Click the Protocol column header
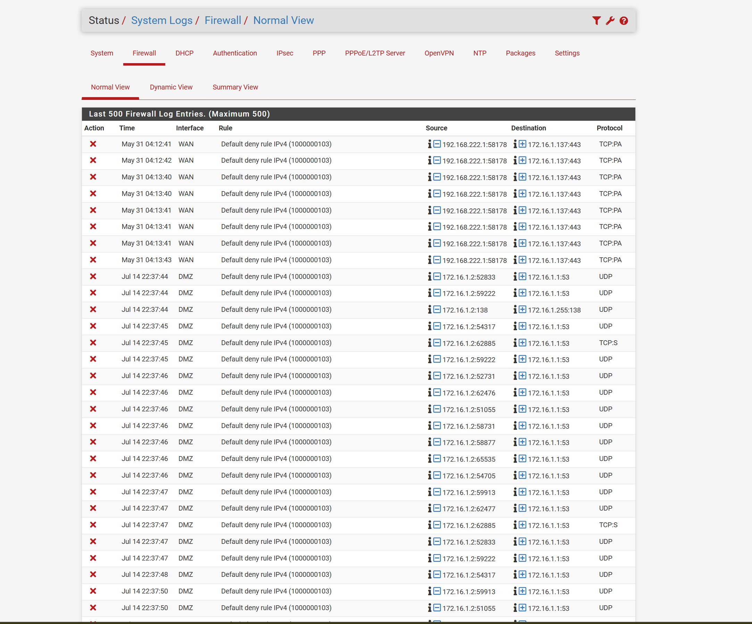Screen dimensions: 752x624 click(609, 128)
